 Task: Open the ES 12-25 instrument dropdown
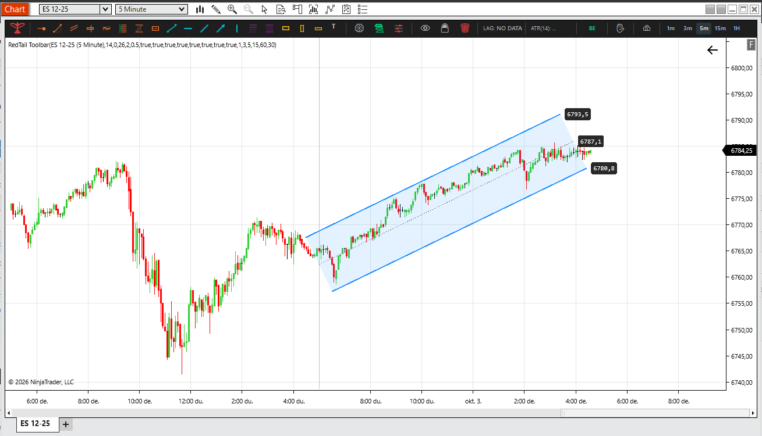pos(105,9)
